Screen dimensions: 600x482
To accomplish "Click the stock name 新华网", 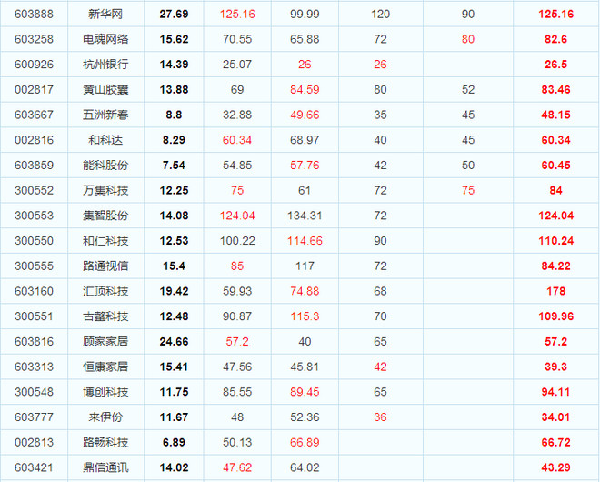I will tap(105, 15).
